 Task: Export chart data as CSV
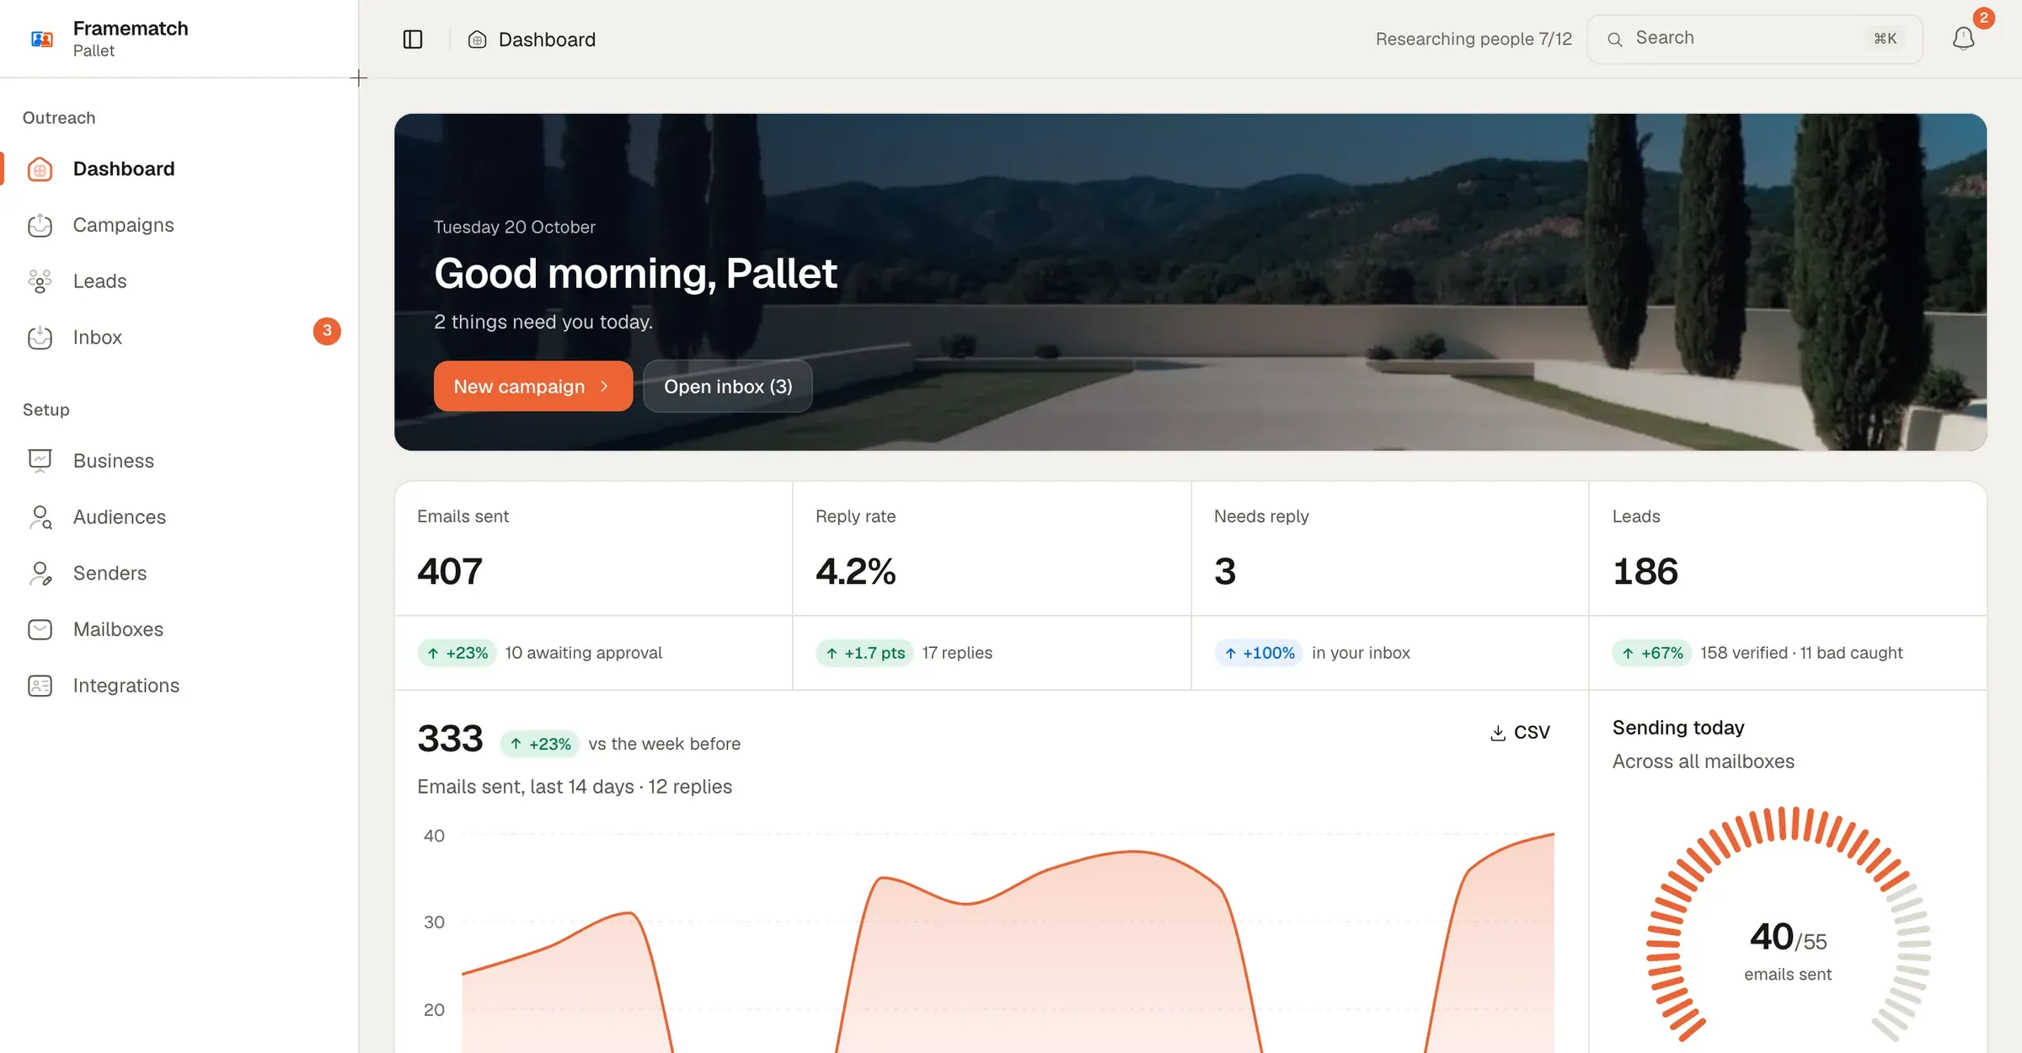[1520, 732]
